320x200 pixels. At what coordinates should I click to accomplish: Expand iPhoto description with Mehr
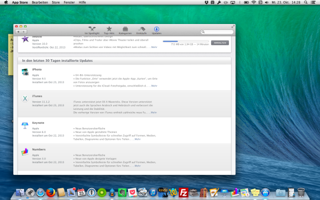click(x=154, y=86)
